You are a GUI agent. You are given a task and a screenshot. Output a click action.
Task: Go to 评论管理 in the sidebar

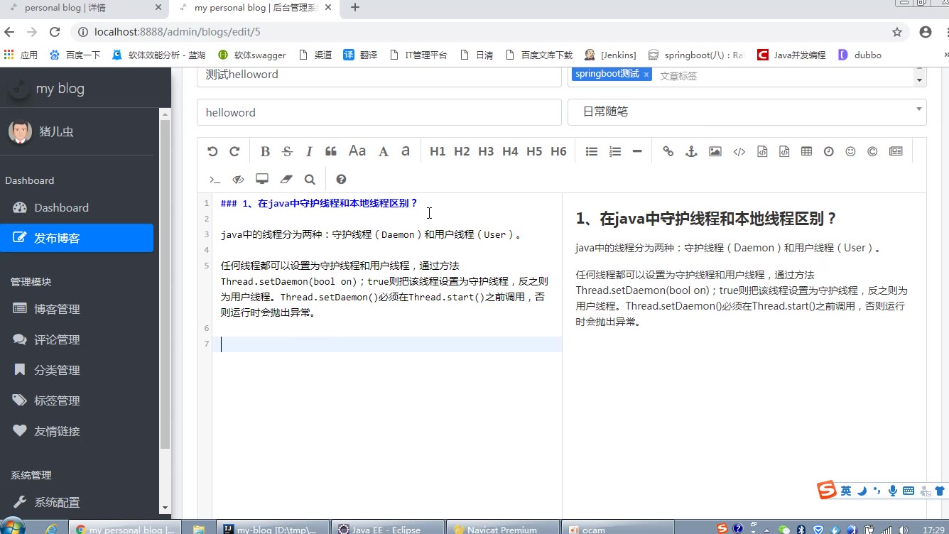(57, 339)
